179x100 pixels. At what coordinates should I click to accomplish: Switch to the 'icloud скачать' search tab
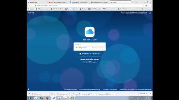[79, 2]
